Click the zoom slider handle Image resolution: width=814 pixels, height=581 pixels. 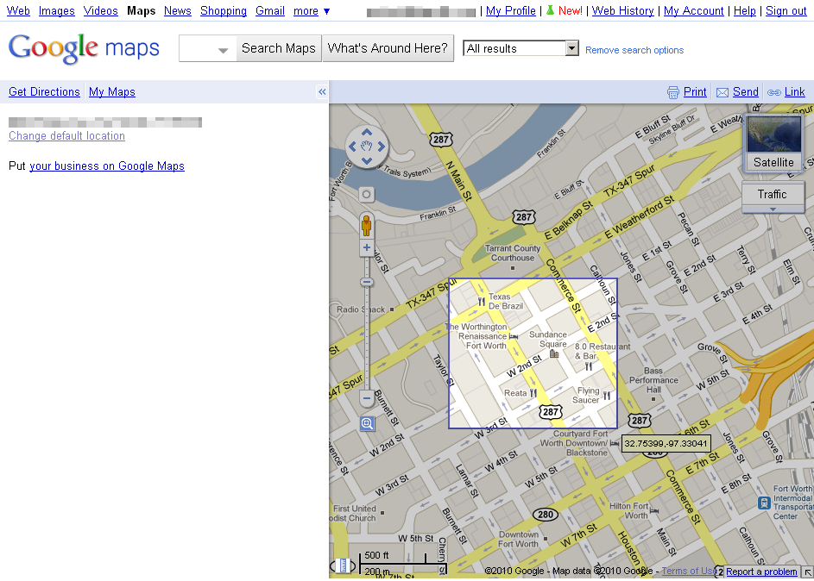[367, 282]
